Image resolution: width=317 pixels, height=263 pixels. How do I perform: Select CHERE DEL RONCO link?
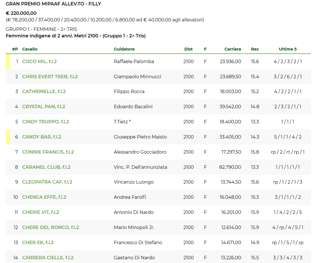pos(51,227)
